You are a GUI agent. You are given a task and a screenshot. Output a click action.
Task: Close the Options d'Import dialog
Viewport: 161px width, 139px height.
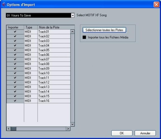[156, 4]
